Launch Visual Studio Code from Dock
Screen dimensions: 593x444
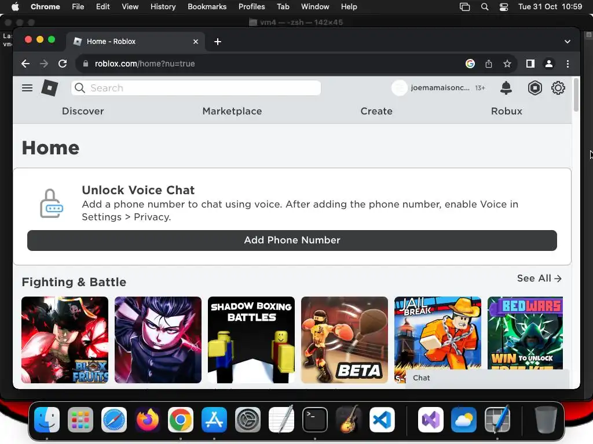tap(382, 420)
